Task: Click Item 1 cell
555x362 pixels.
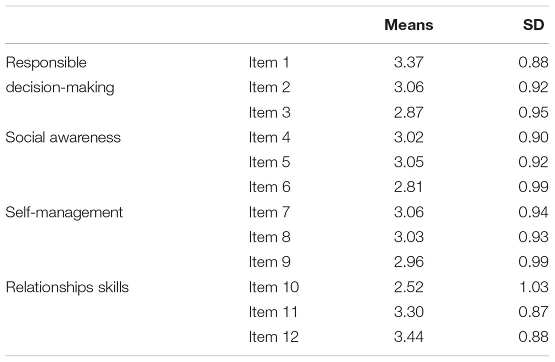Action: point(269,63)
